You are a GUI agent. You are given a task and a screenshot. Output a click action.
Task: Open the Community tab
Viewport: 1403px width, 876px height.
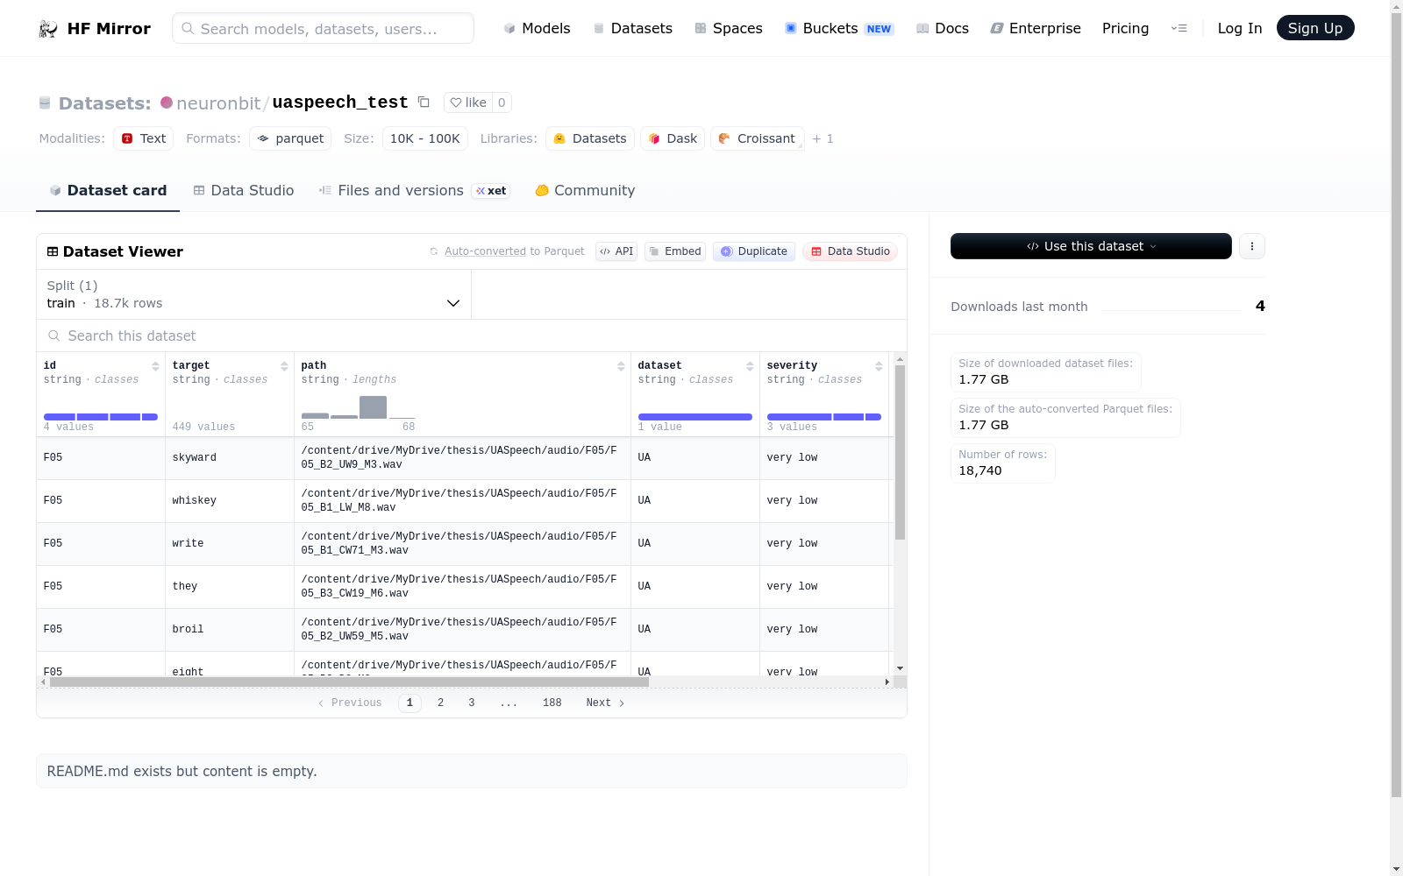(x=585, y=190)
